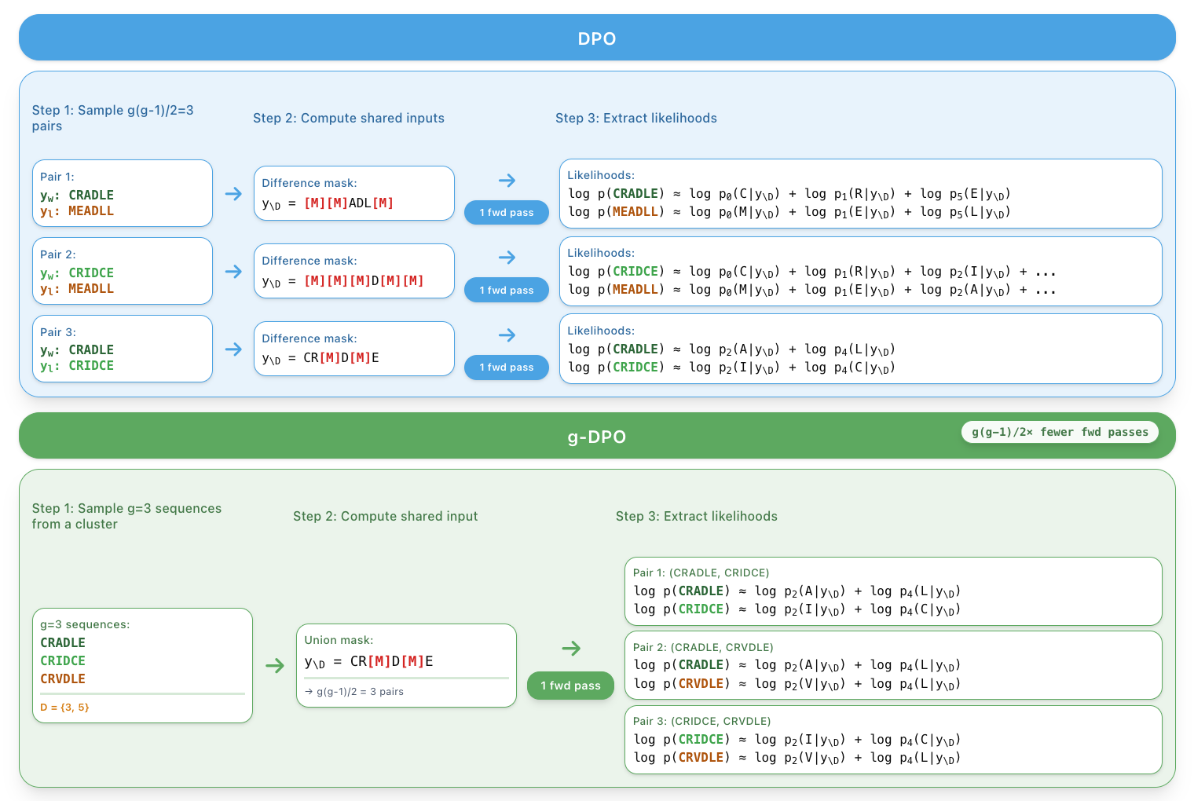Click the blue arrow above Pair 2's fwd pass
The height and width of the screenshot is (801, 1194).
tap(507, 258)
